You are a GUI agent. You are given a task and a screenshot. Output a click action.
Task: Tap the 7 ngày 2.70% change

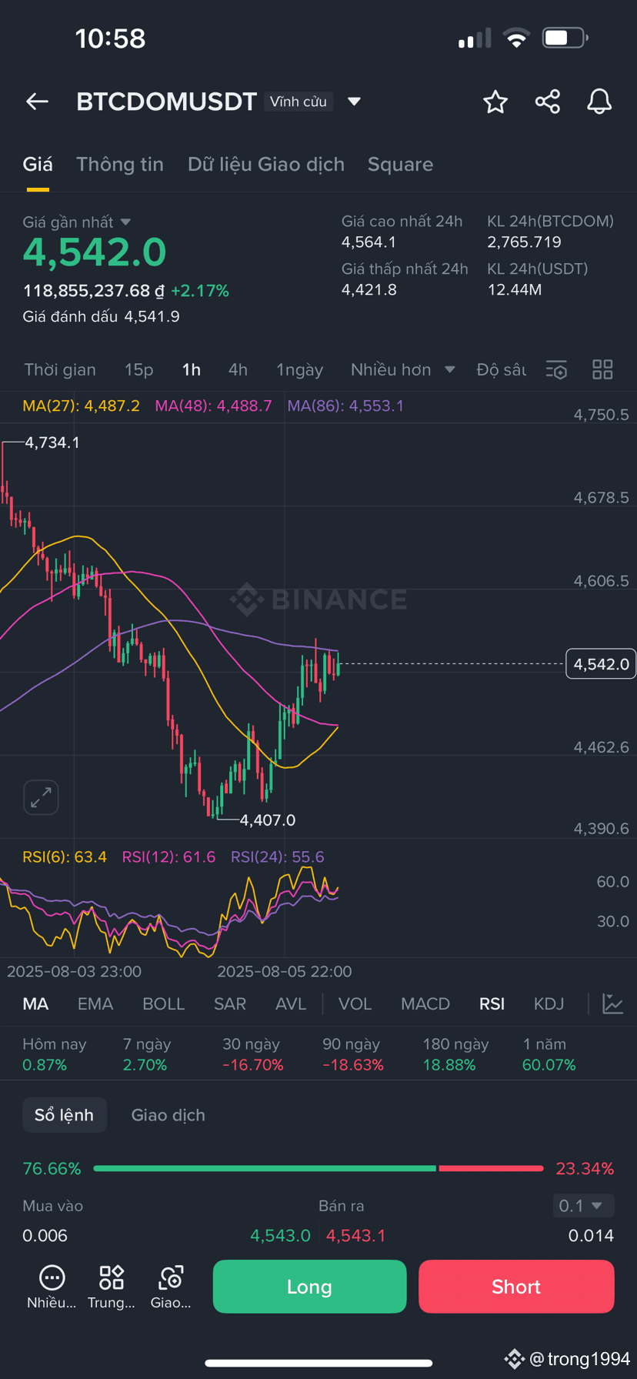pos(147,1054)
